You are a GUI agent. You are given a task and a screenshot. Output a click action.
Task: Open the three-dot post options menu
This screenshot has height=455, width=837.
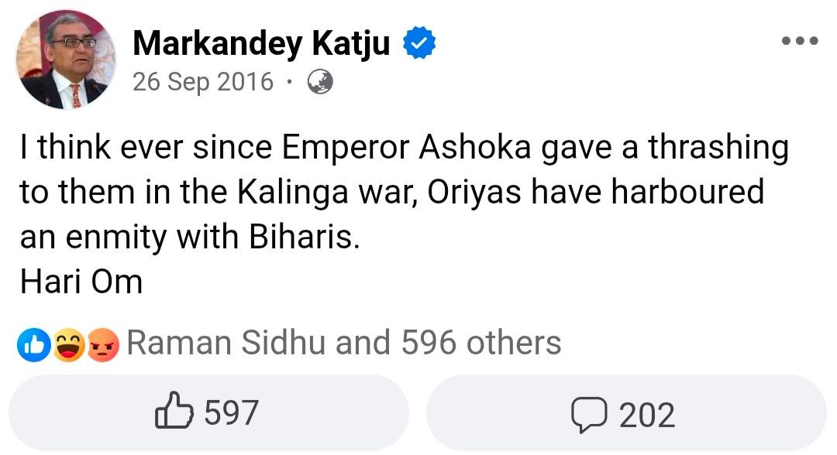pos(800,41)
